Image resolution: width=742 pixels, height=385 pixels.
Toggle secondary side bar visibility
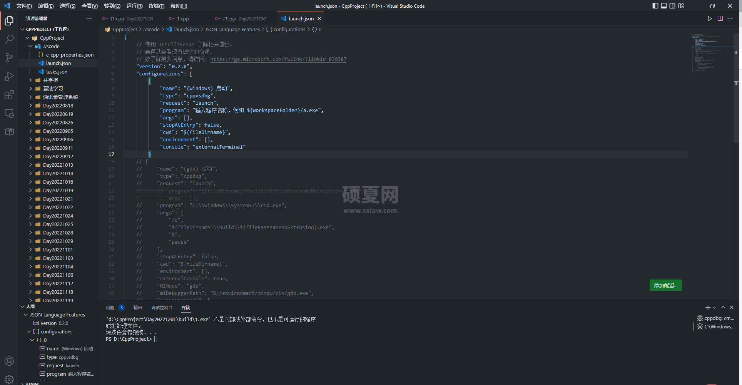click(x=672, y=6)
